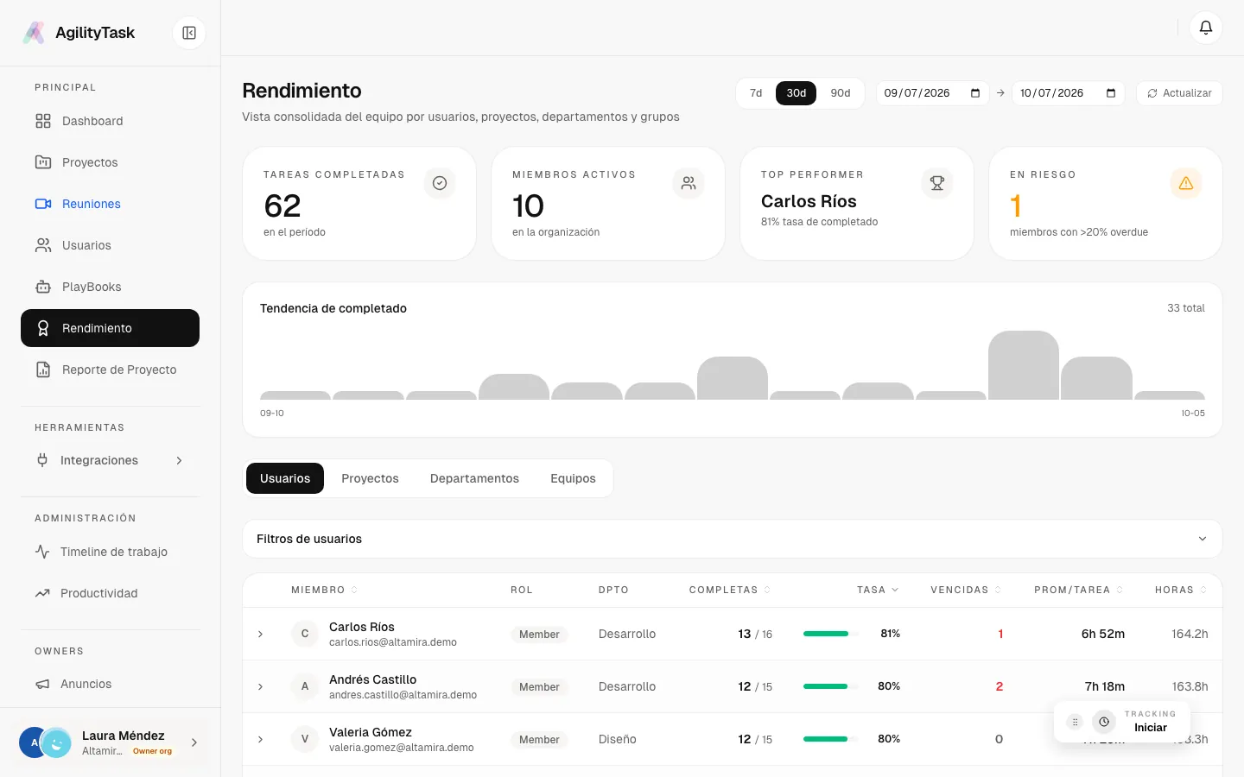Sort table by Tasa column
The width and height of the screenshot is (1244, 777).
point(878,590)
